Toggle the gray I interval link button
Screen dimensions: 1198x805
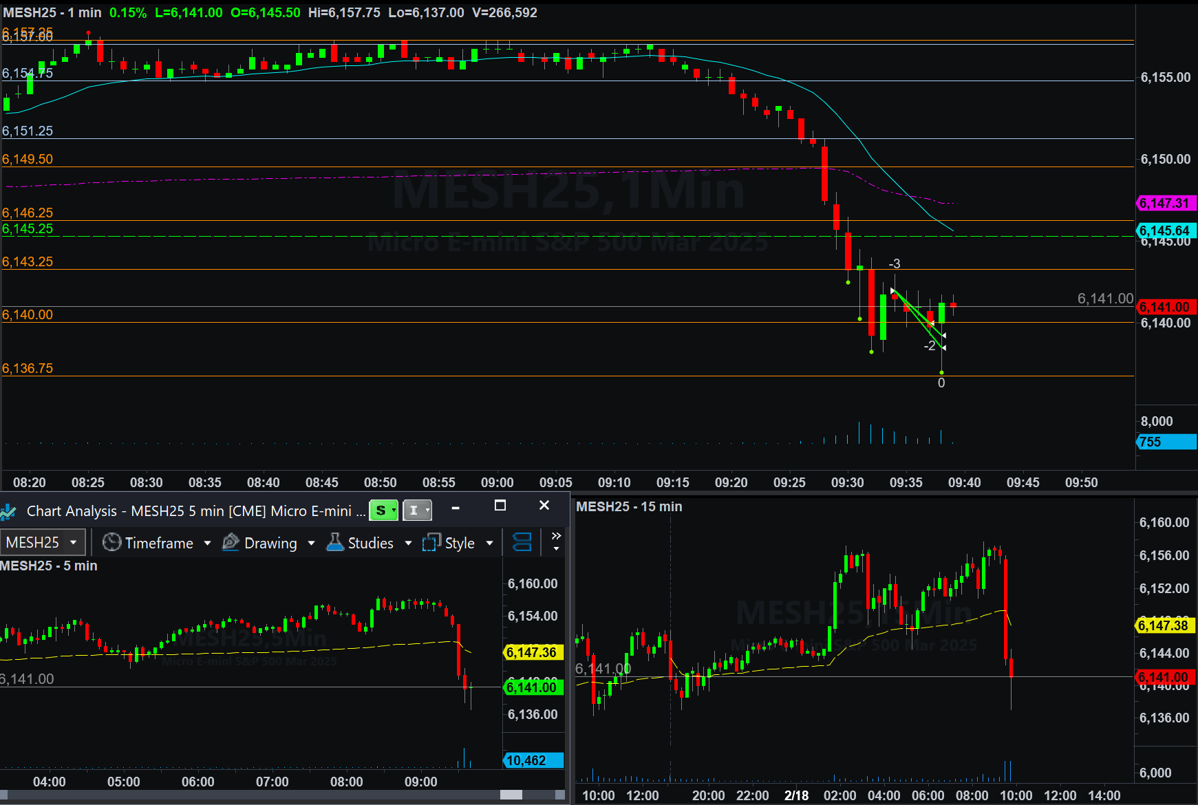(x=417, y=511)
